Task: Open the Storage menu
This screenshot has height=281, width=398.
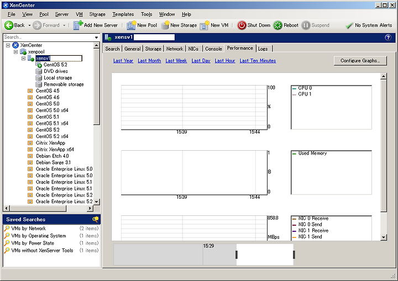Action: coord(97,14)
